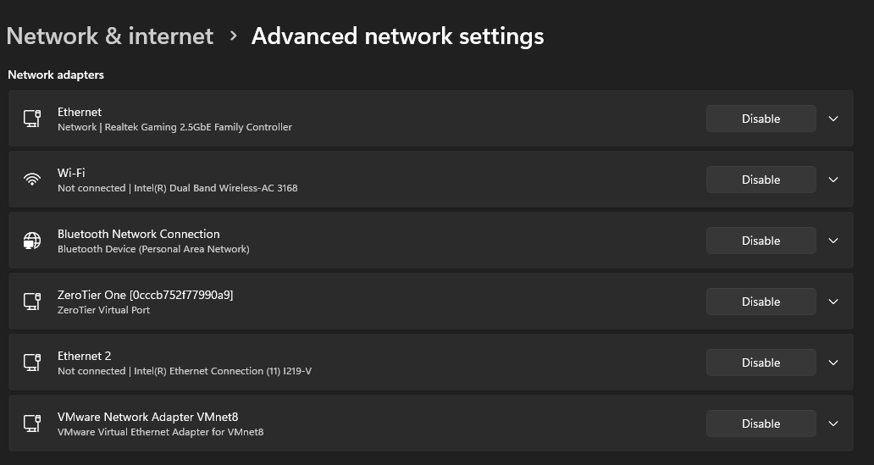Expand Ethernet 2 adapter details
Image resolution: width=874 pixels, height=465 pixels.
(x=833, y=363)
